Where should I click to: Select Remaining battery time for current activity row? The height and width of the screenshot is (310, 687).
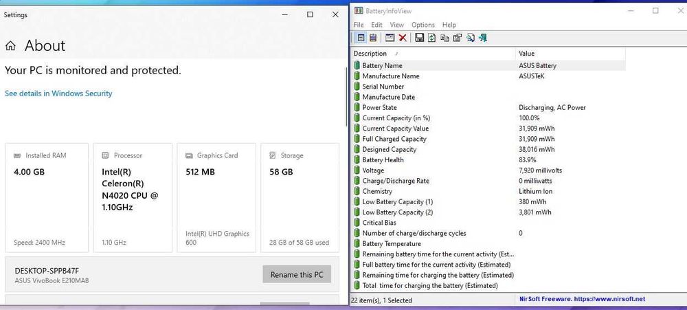pos(488,254)
